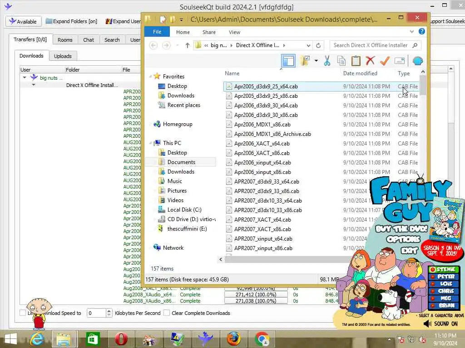Collapse the Favorites tree section

pos(150,77)
